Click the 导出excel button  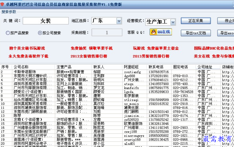pyautogui.click(x=226, y=33)
